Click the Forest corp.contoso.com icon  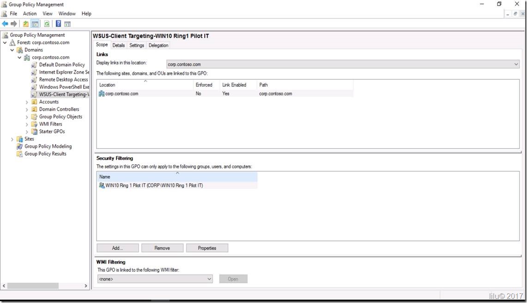click(x=12, y=42)
